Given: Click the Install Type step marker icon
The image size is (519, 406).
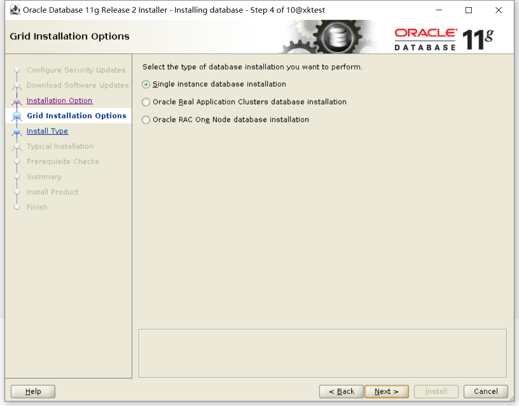Looking at the screenshot, I should point(17,132).
